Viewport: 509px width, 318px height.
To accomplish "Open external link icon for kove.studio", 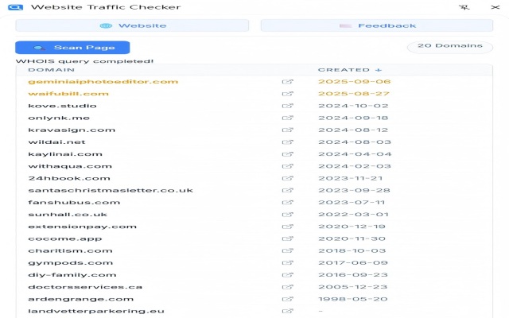I will tap(288, 106).
